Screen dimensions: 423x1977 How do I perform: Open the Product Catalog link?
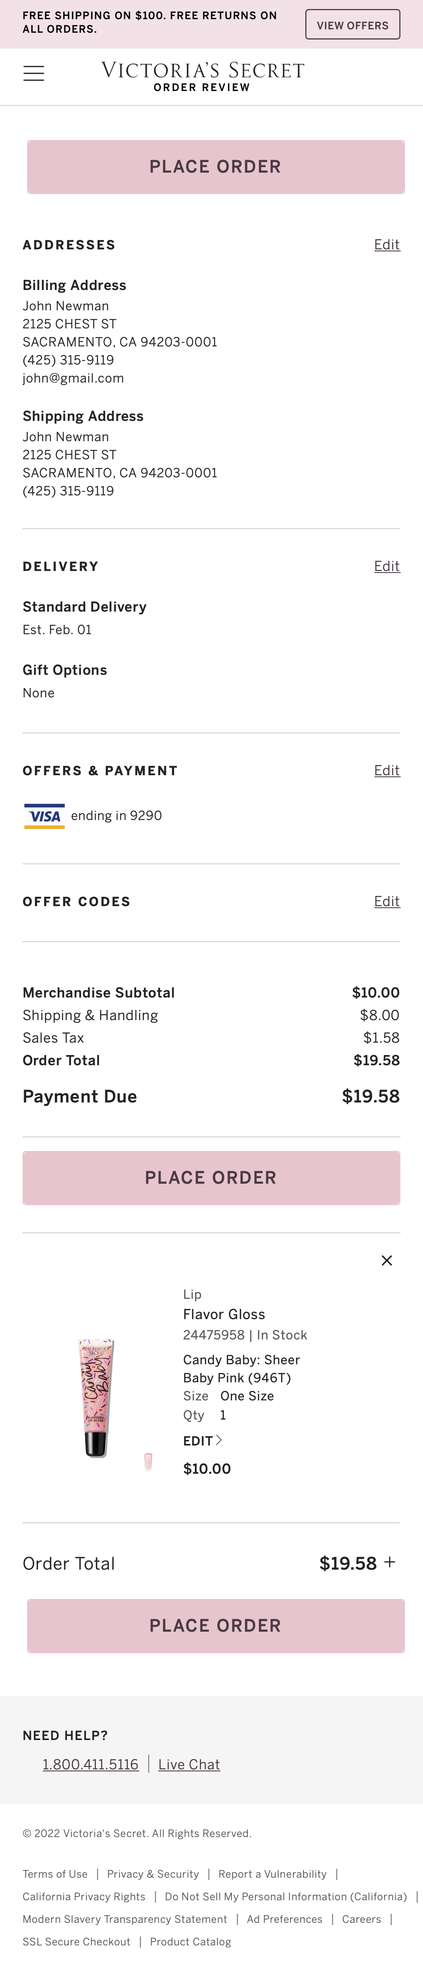pos(190,1941)
